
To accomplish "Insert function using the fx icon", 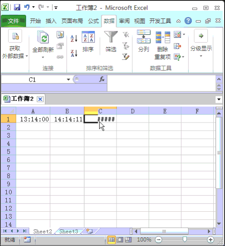I will click(102, 79).
